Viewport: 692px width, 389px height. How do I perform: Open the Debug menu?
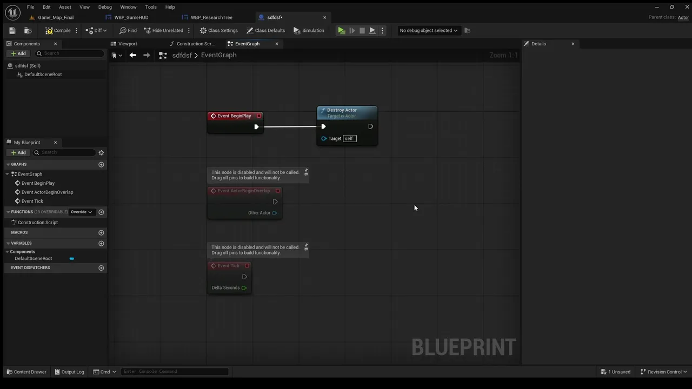[105, 7]
